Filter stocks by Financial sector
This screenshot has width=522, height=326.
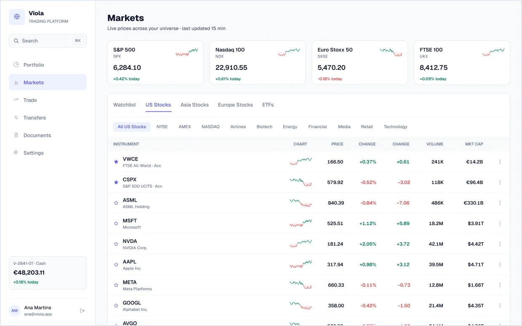[317, 126]
